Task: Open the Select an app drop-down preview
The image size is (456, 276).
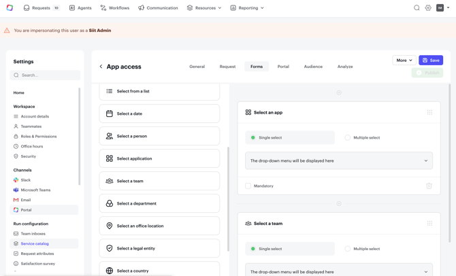Action: click(338, 161)
